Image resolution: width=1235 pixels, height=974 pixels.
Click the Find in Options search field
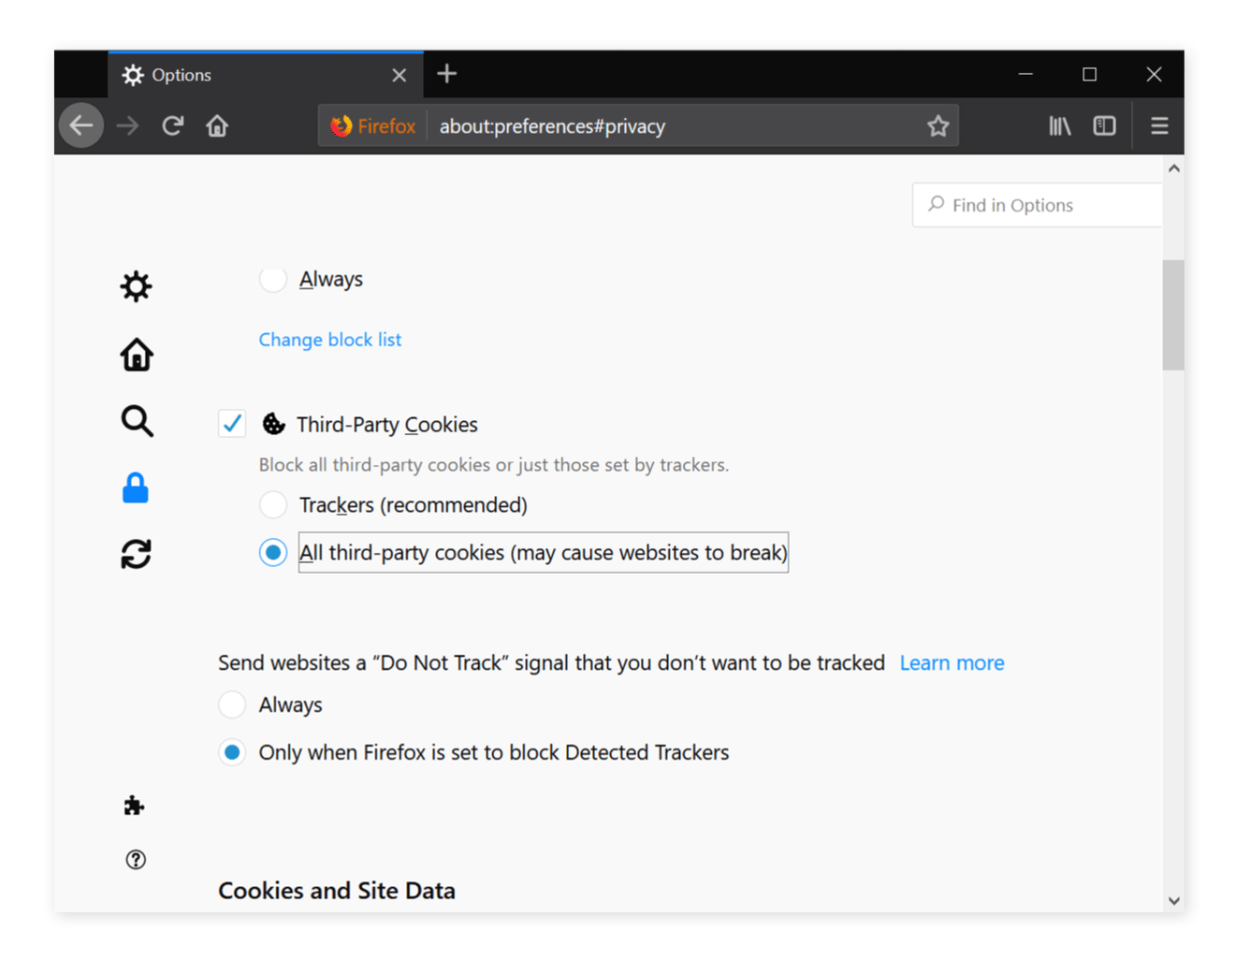(x=1037, y=204)
